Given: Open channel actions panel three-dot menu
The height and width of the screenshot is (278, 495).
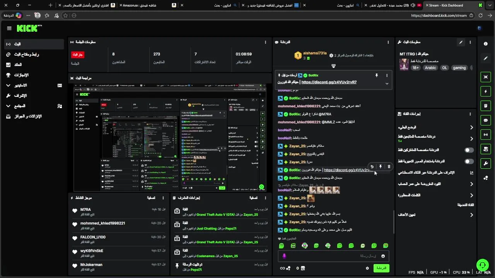Looking at the screenshot, I should [x=470, y=114].
